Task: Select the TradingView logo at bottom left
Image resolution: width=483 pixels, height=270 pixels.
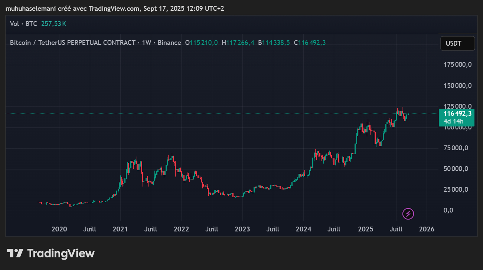Action: click(x=50, y=253)
